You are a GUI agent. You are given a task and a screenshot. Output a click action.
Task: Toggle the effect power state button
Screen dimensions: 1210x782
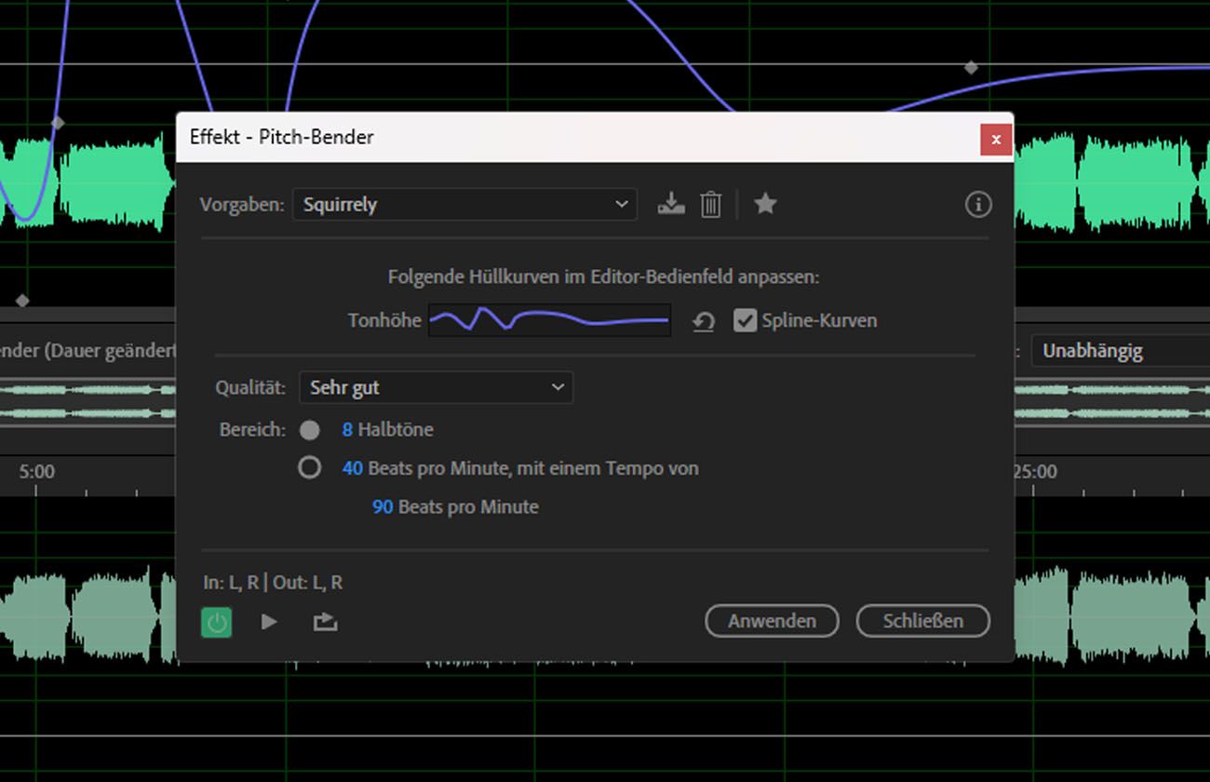click(217, 622)
